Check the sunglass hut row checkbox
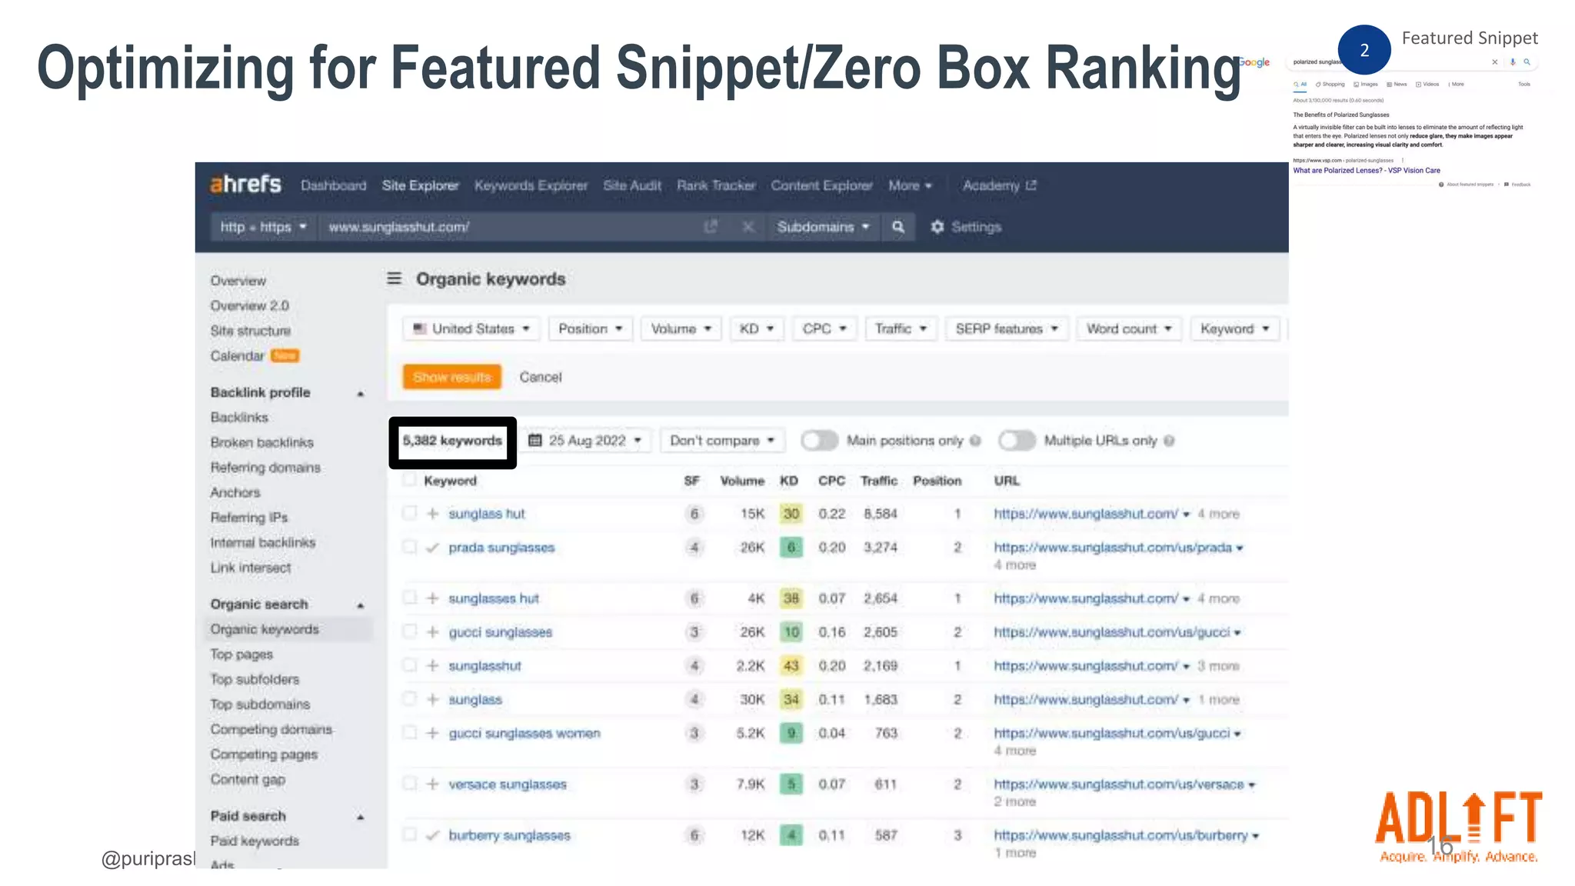Viewport: 1575px width, 886px height. point(409,512)
